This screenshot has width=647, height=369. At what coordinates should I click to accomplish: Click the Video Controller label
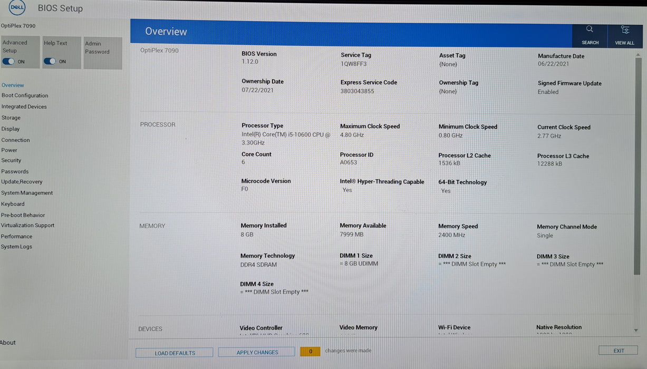[x=261, y=328]
